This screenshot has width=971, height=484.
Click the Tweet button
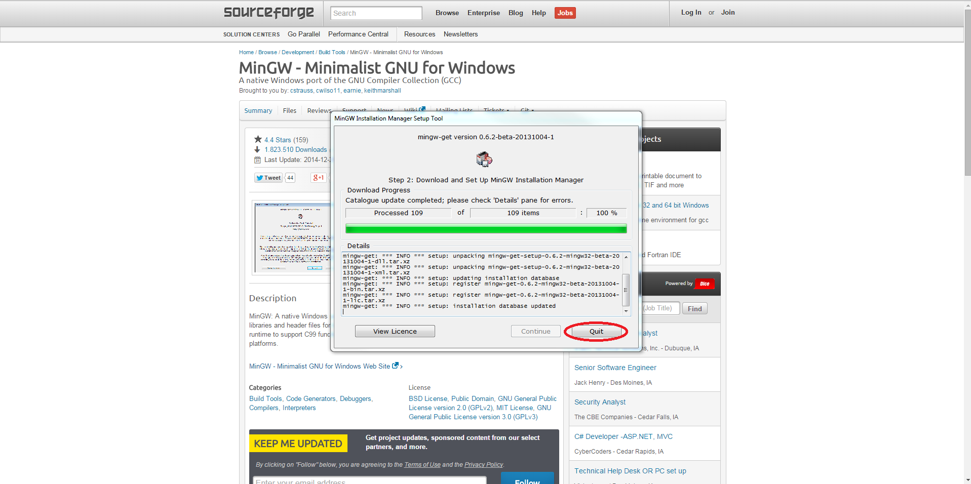click(x=268, y=178)
